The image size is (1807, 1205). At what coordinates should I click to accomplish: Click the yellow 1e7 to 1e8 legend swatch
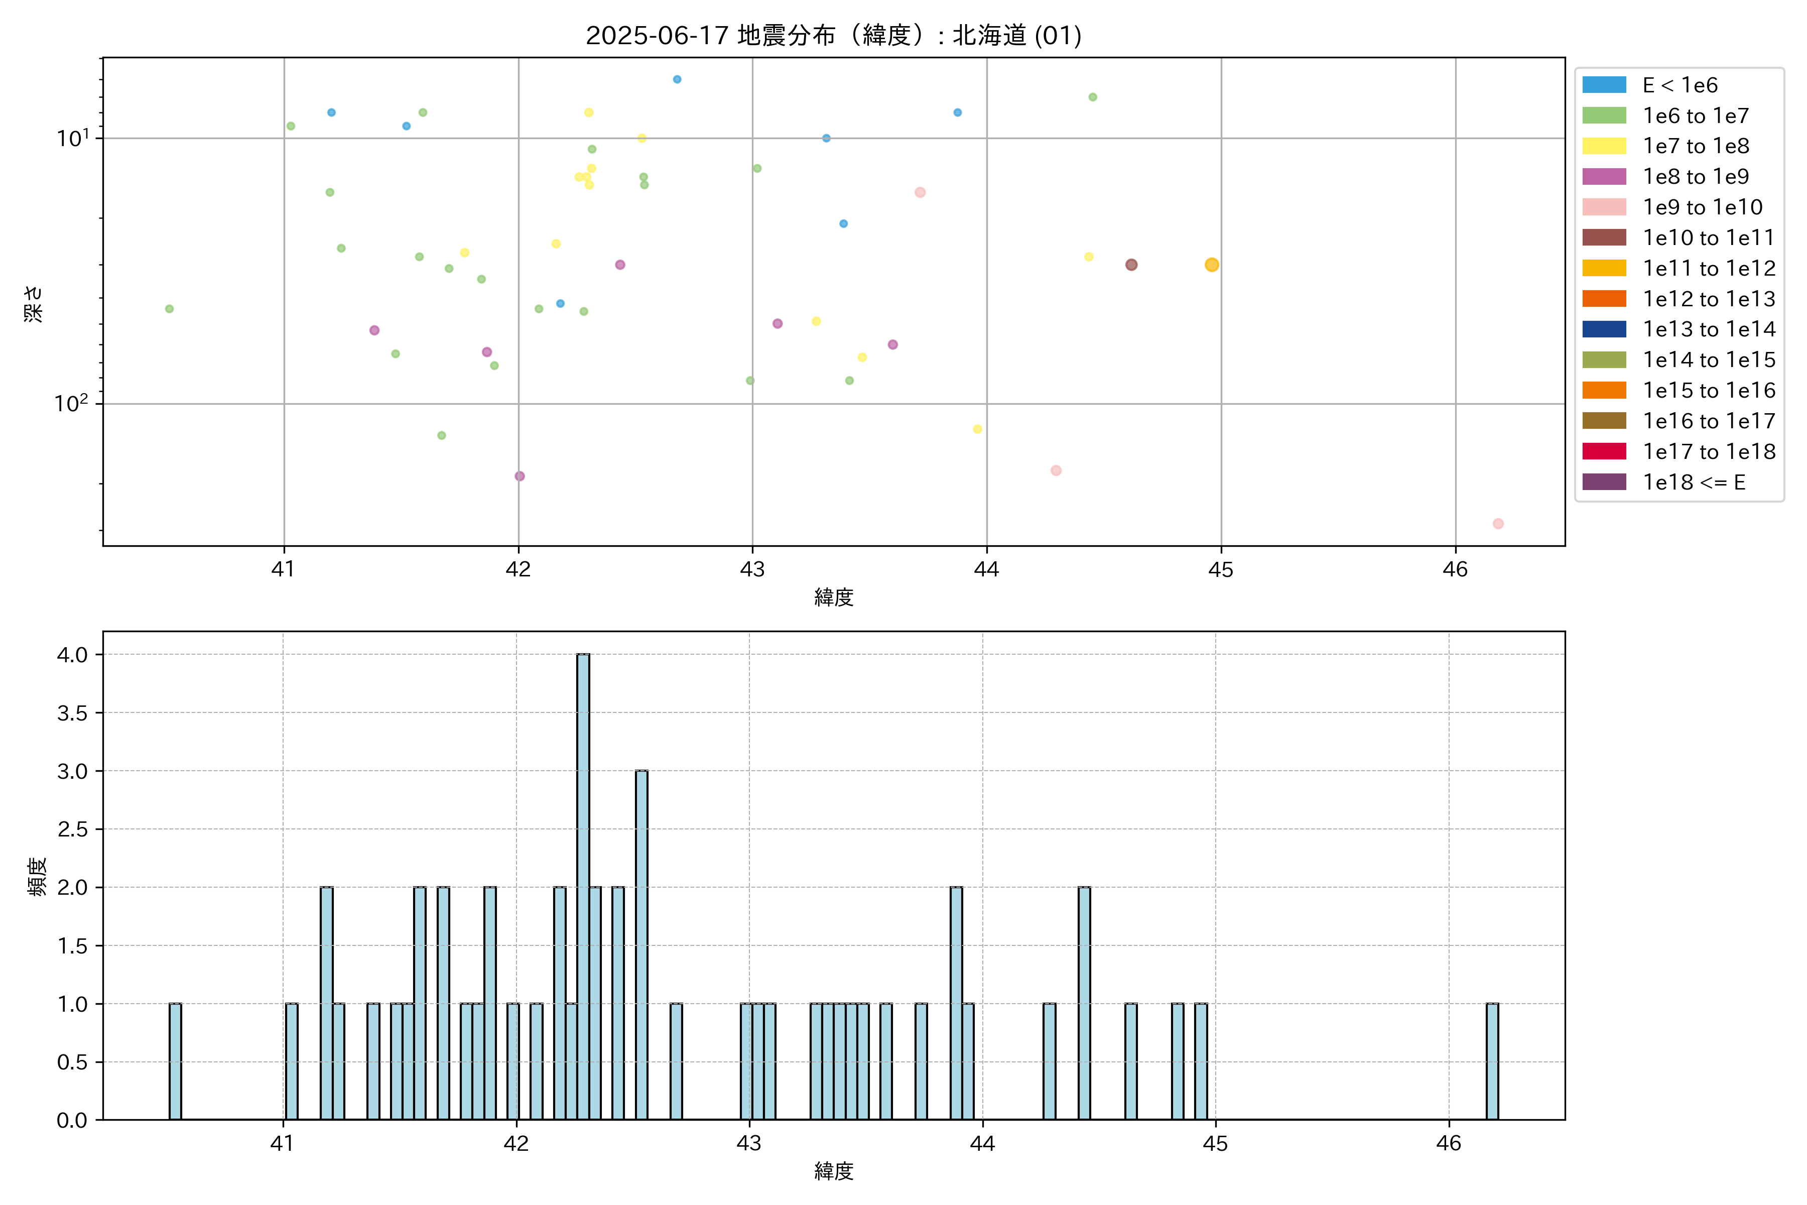pos(1603,146)
